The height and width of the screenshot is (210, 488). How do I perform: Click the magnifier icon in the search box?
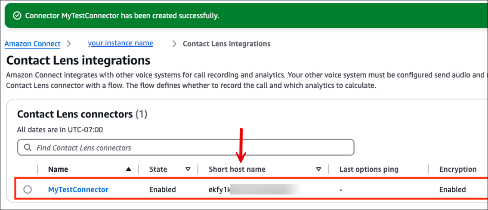tap(28, 148)
